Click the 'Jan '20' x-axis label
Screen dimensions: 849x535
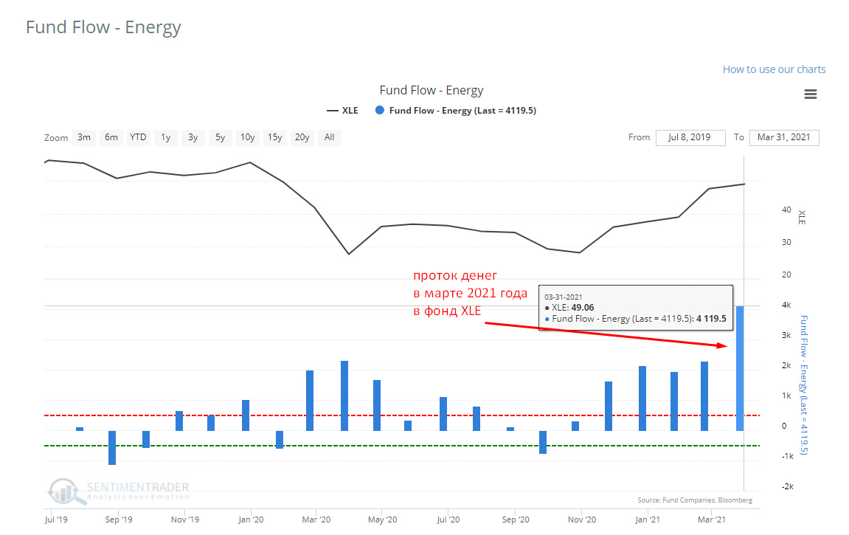(x=251, y=520)
